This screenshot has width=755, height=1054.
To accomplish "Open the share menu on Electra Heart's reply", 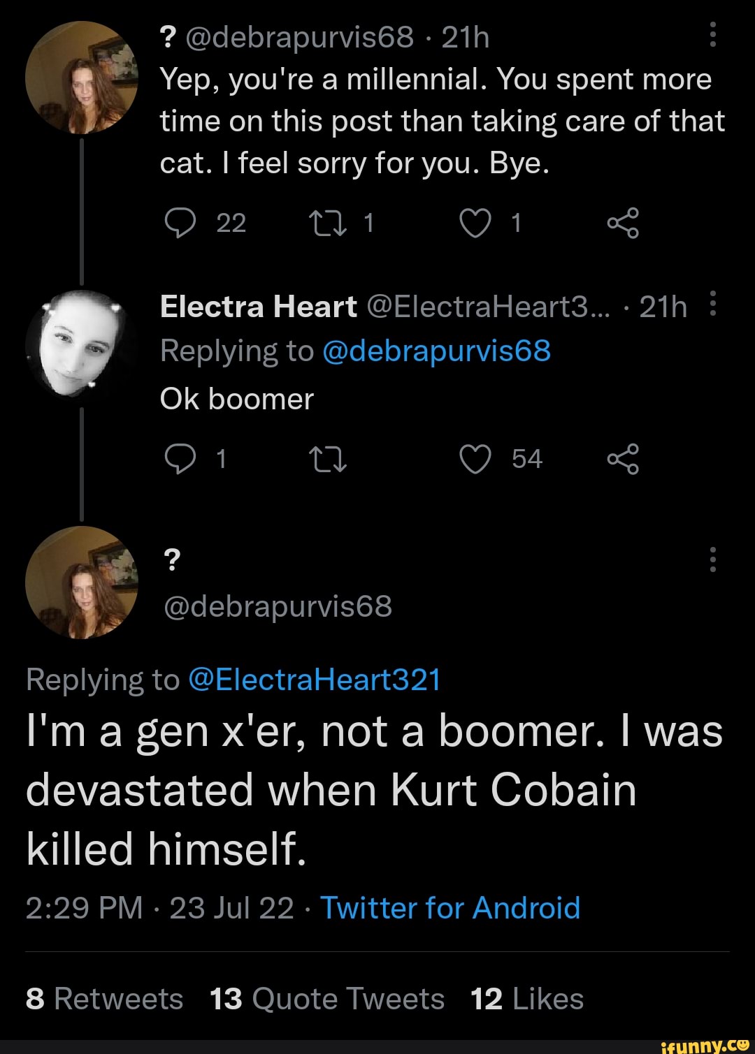I will [x=624, y=459].
